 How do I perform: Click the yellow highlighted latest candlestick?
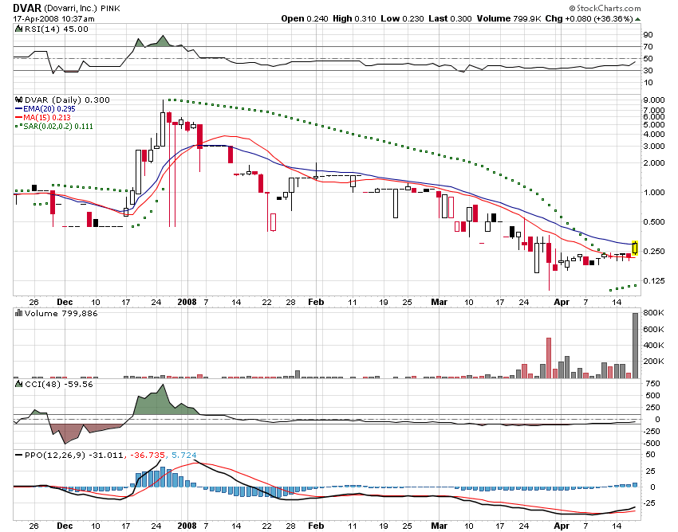(635, 248)
